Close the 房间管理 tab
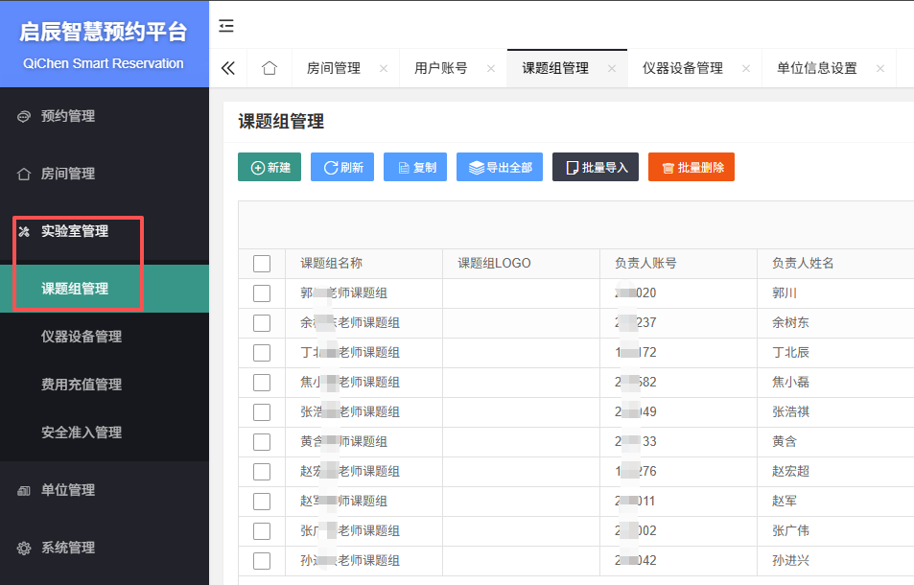The image size is (914, 585). coord(384,69)
